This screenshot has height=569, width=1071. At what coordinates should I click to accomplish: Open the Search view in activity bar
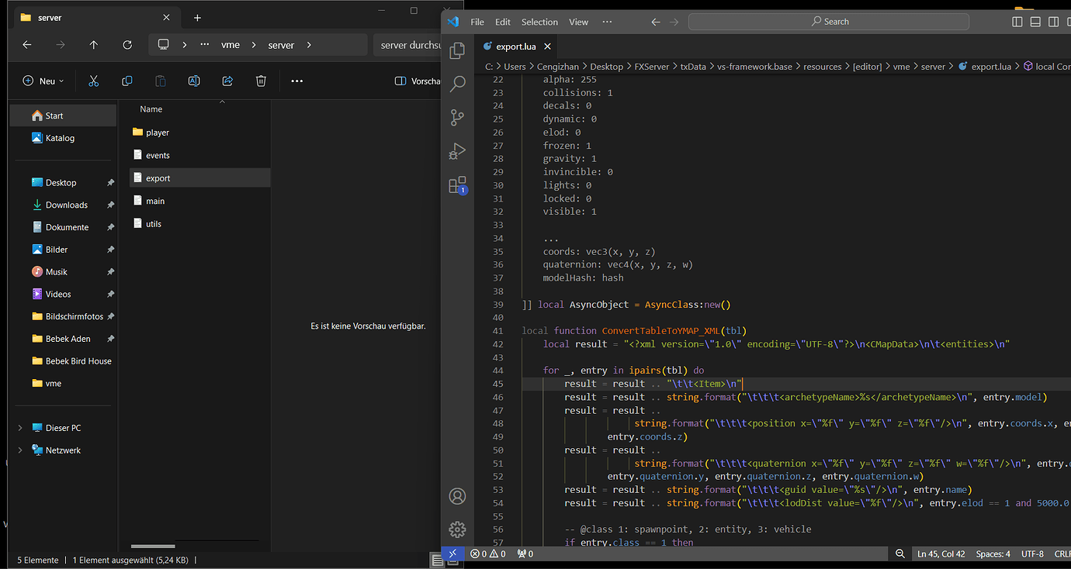pos(457,84)
